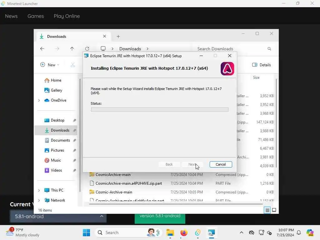
Task: Select CosmicArchive-main.a4PUH4VE.zip.part file
Action: (x=128, y=183)
